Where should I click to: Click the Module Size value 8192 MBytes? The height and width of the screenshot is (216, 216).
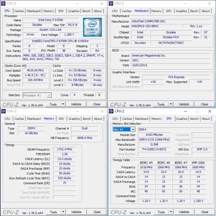click(154, 135)
